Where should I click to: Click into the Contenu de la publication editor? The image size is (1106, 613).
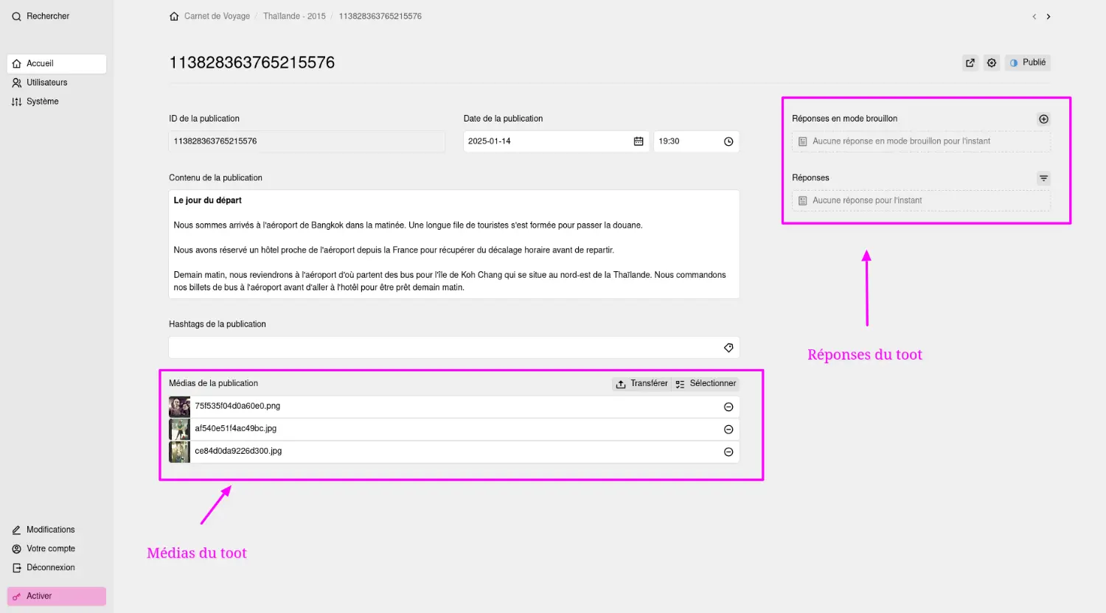[454, 244]
